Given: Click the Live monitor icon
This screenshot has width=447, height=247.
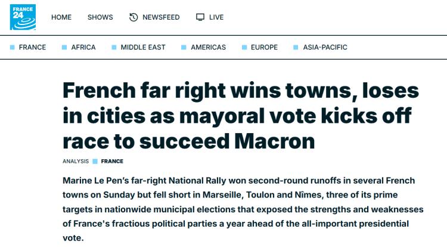Looking at the screenshot, I should [x=200, y=17].
